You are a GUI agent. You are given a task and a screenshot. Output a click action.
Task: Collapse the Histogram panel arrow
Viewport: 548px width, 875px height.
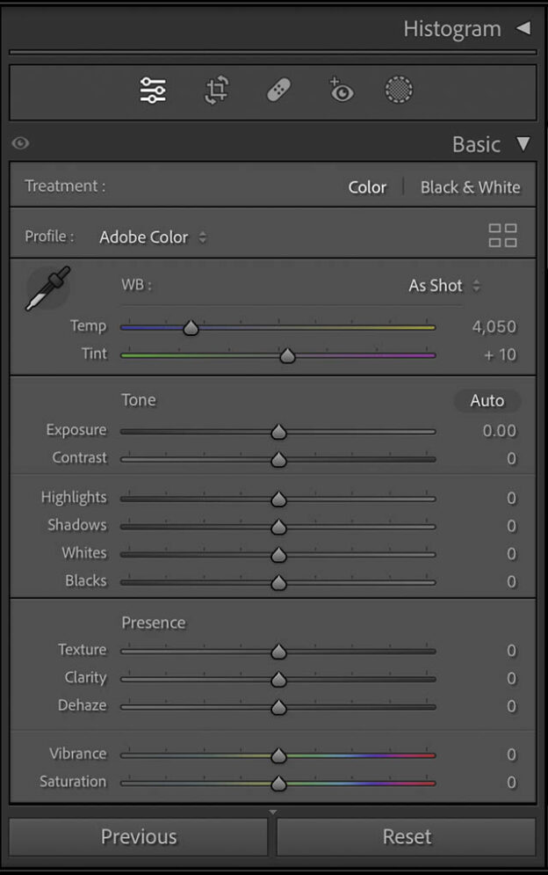click(x=523, y=27)
